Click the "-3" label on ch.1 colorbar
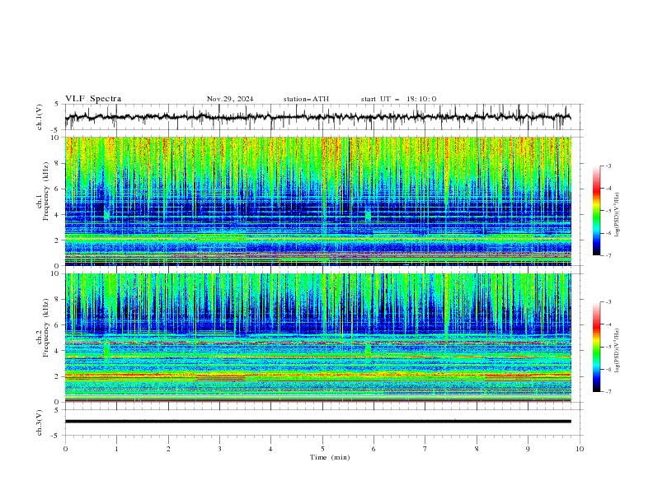This screenshot has width=653, height=504. pyautogui.click(x=608, y=166)
